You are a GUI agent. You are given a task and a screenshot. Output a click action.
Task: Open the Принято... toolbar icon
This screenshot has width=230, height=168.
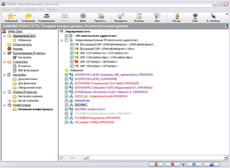pos(101,16)
